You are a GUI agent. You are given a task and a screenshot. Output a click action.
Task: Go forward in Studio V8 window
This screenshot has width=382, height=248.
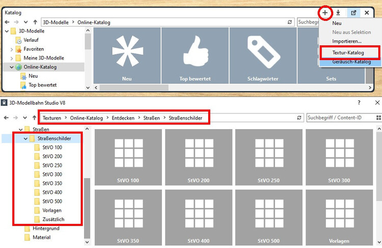(15, 118)
